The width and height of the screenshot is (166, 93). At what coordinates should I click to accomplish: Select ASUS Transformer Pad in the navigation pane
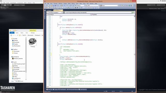click(x=19, y=64)
